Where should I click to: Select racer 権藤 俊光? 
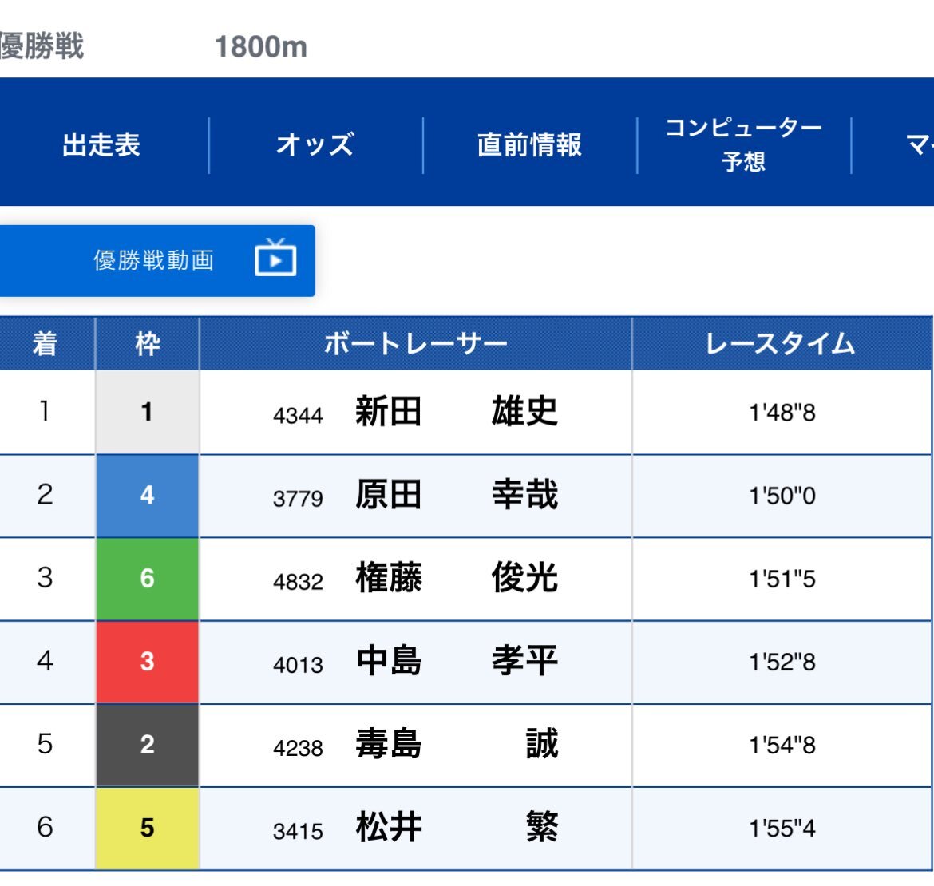pos(457,578)
